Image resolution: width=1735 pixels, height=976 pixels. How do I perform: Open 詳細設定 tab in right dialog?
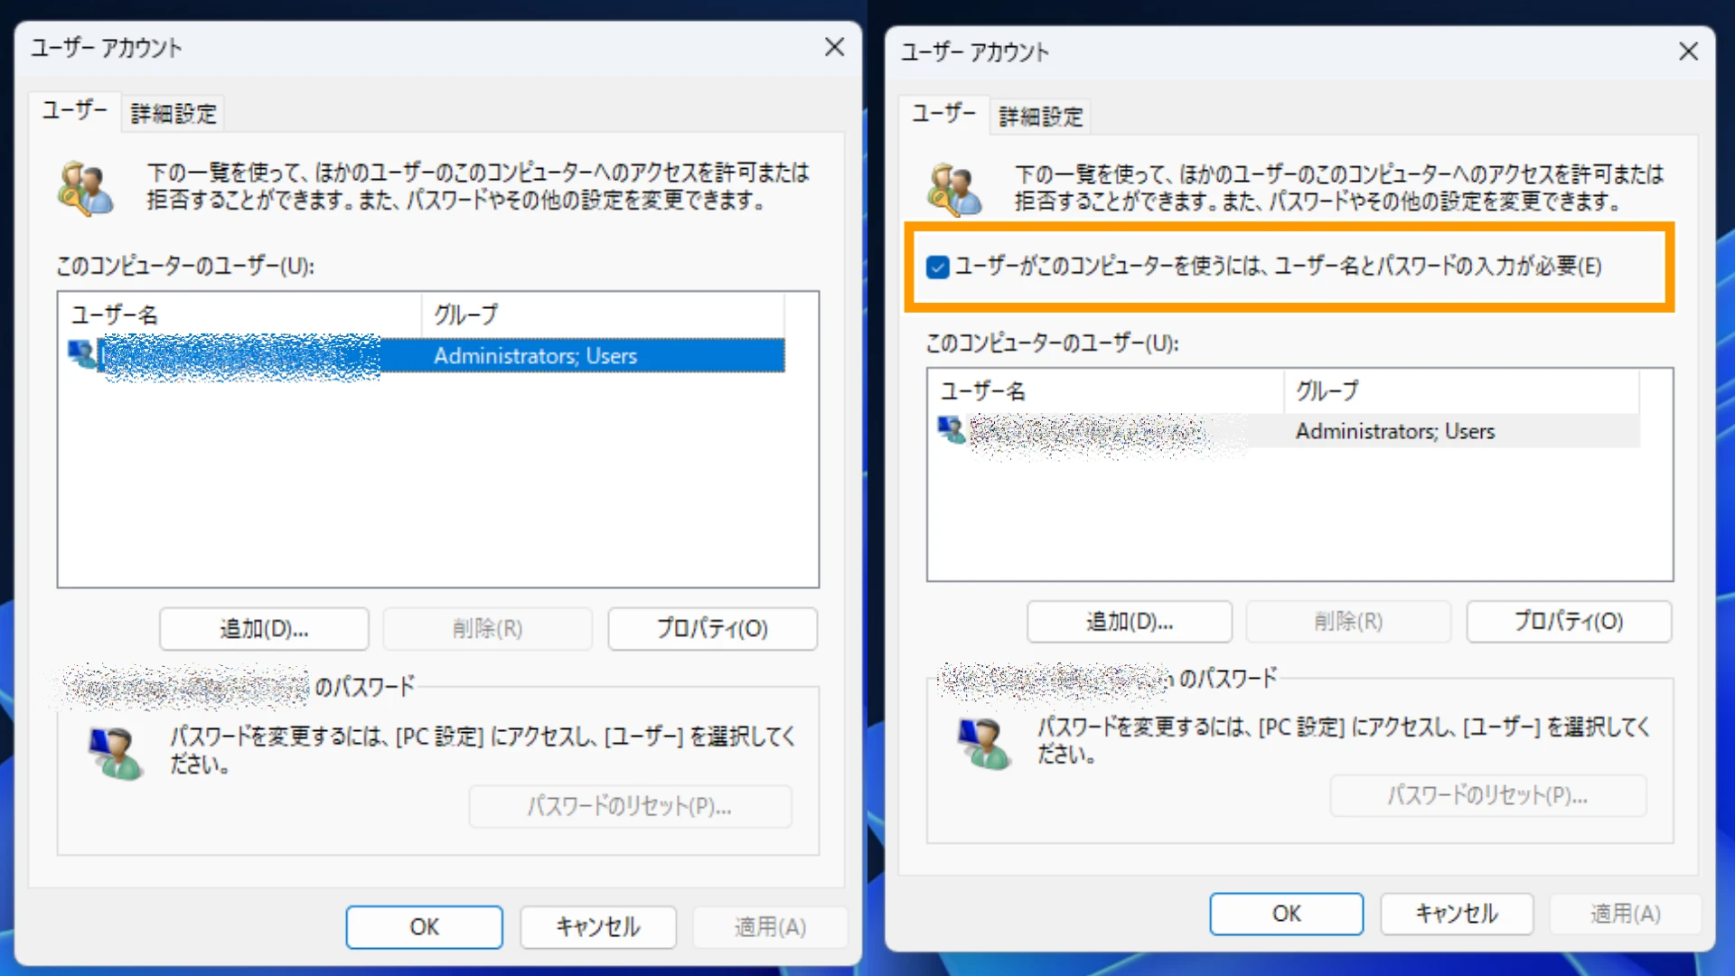(1041, 117)
